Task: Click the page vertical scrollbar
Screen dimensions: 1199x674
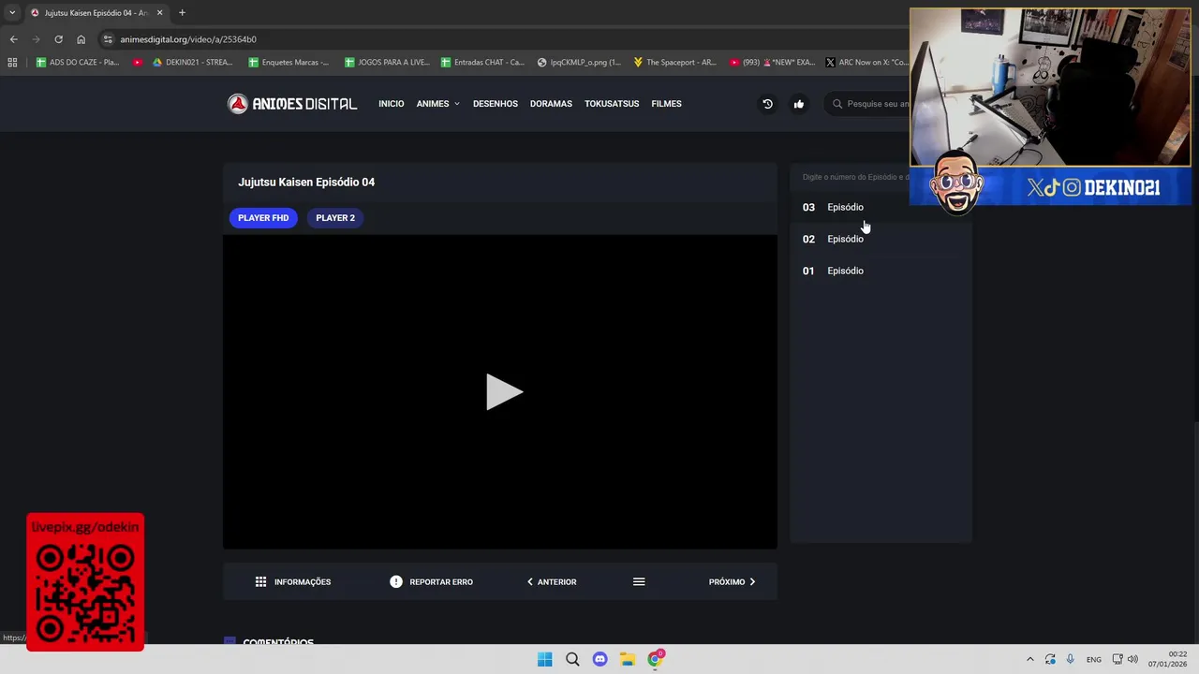Action: (x=1194, y=360)
